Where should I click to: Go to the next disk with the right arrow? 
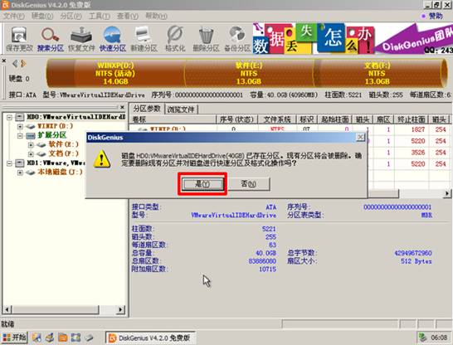coord(23,63)
